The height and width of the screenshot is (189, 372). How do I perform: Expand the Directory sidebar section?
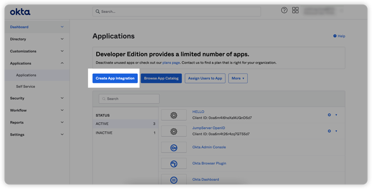[x=37, y=39]
